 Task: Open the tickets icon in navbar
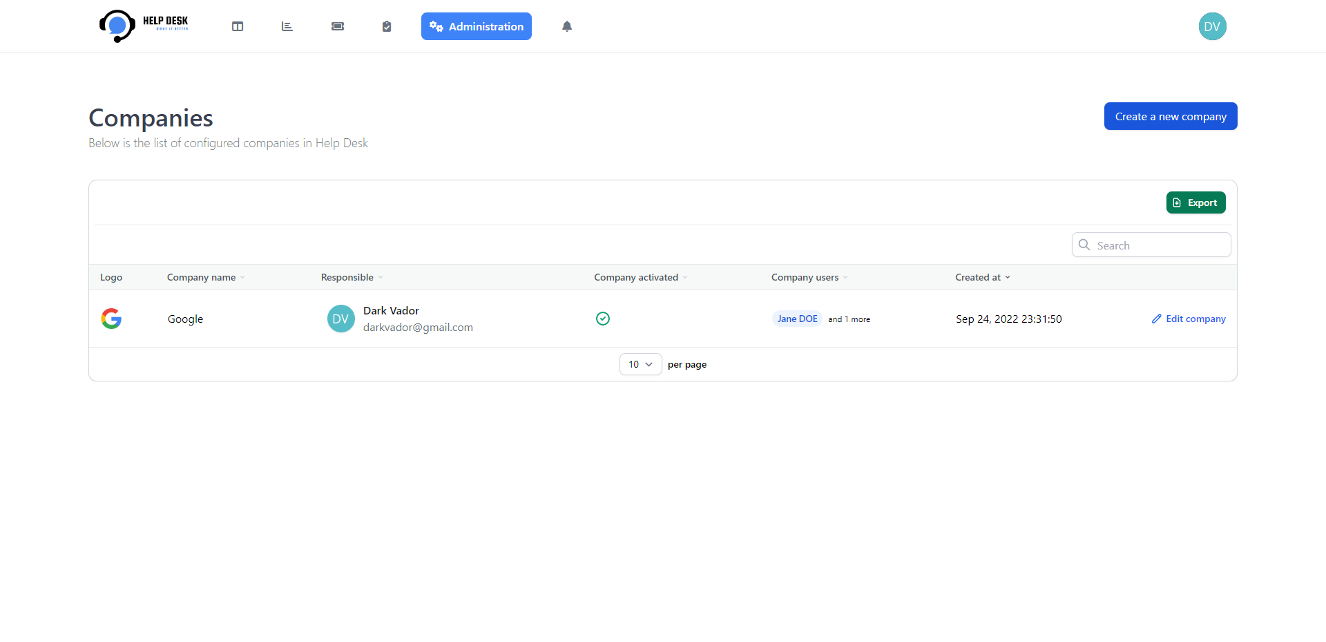(x=338, y=26)
